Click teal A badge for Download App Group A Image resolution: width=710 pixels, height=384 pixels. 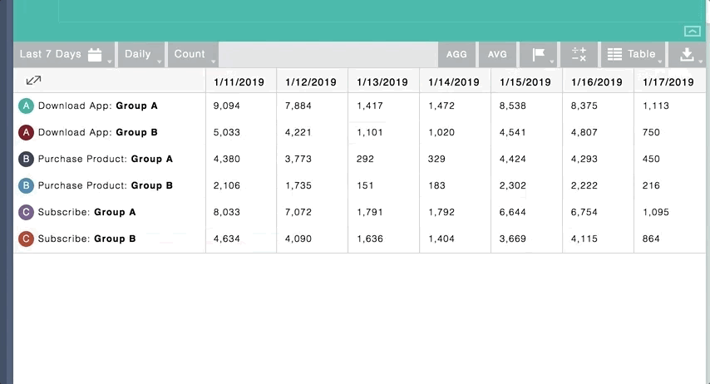[x=27, y=106]
